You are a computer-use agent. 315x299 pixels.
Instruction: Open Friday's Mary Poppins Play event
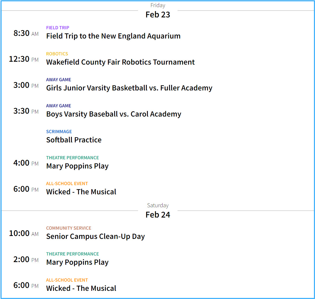pos(77,166)
